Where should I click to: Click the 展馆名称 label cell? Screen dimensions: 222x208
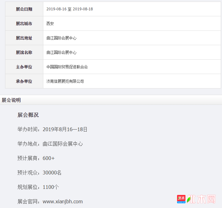click(x=24, y=52)
